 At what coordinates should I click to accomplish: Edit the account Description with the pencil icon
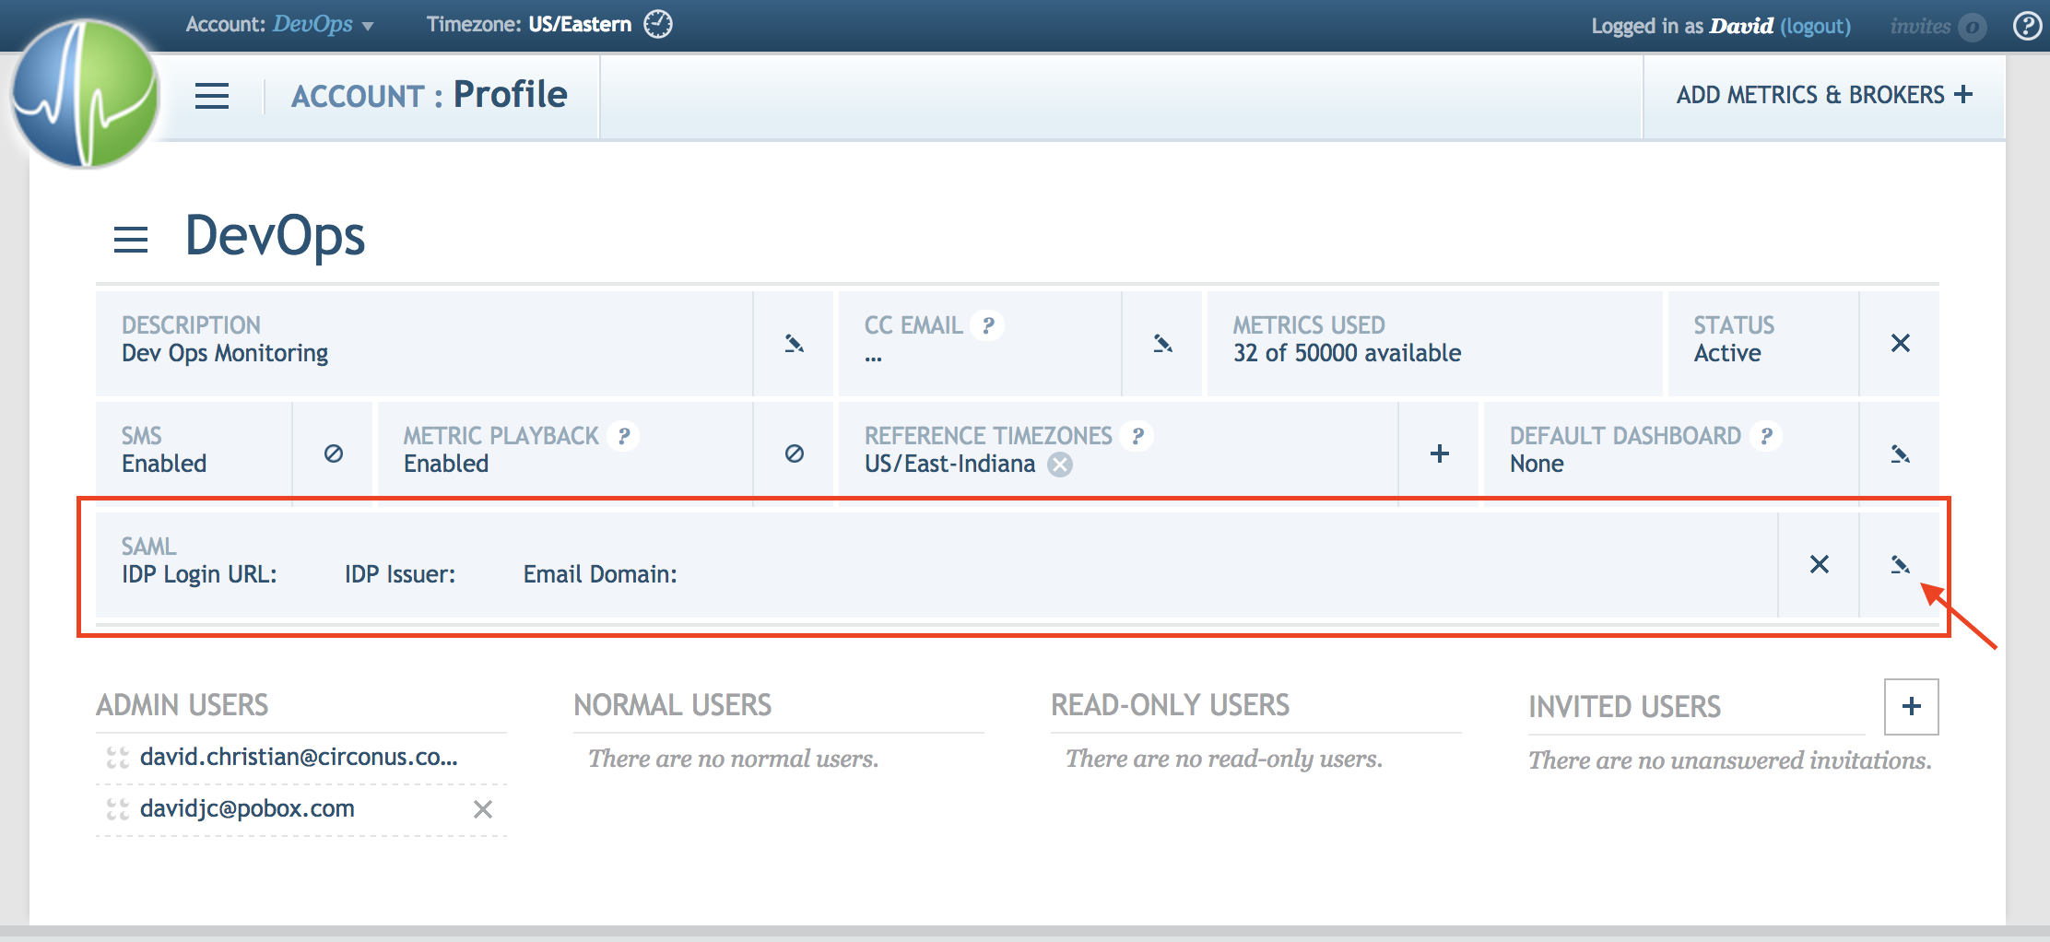[793, 343]
